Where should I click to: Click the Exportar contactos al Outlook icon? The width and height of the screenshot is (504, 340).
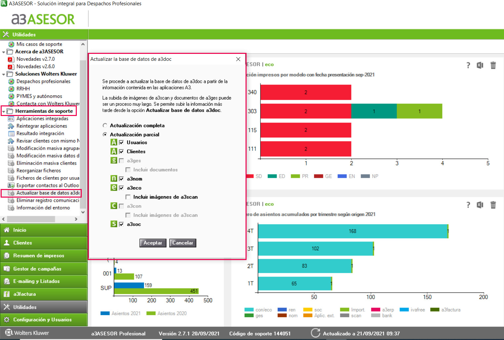coord(11,185)
